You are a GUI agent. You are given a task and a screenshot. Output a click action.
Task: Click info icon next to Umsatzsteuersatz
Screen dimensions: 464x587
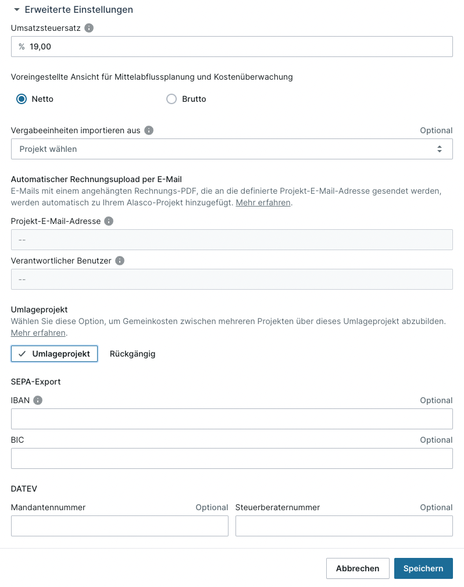89,28
